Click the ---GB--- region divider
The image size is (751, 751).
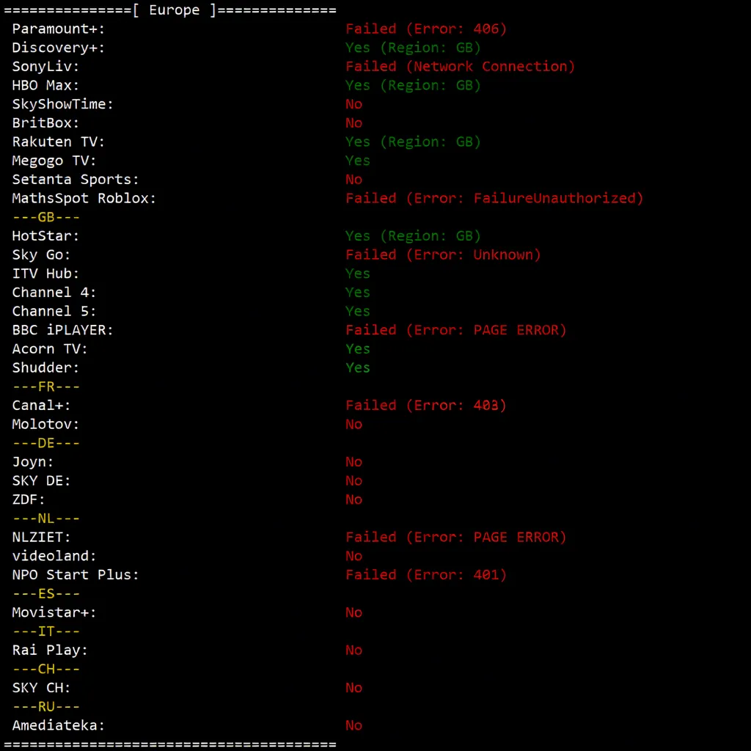pyautogui.click(x=45, y=217)
